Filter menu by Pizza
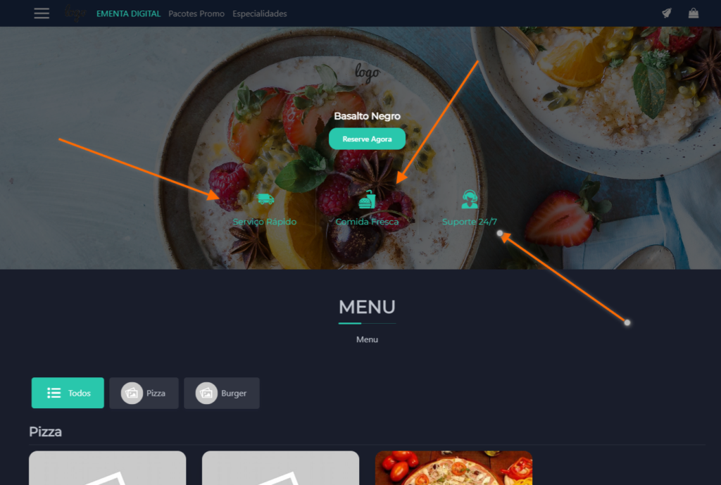The width and height of the screenshot is (721, 485). pyautogui.click(x=144, y=393)
